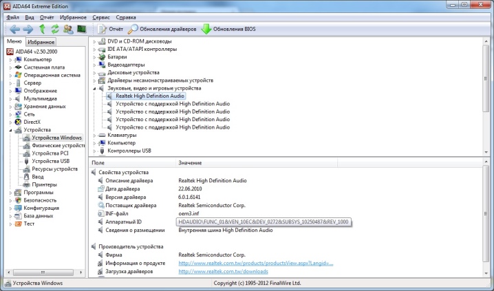Screen dimensions: 494x291
Task: Click Обновления BIOS toolbar button
Action: [228, 30]
